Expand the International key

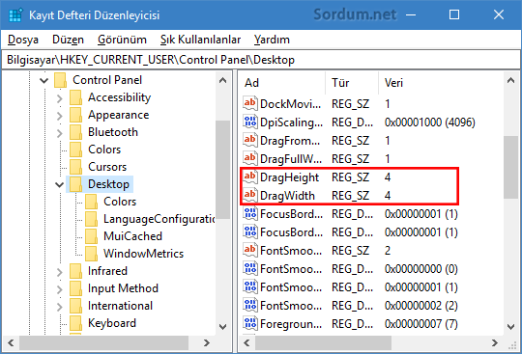tap(60, 306)
